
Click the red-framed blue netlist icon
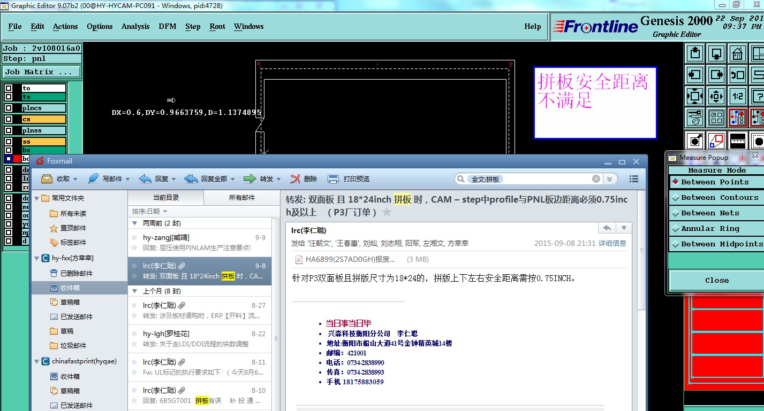tap(737, 118)
